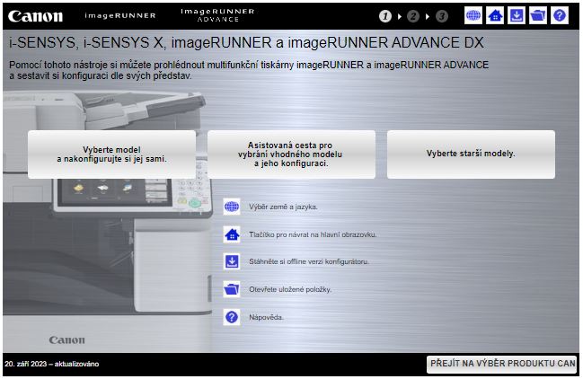583x379 pixels.
Task: Click the Otevřete uložené položky text
Action: (x=290, y=289)
